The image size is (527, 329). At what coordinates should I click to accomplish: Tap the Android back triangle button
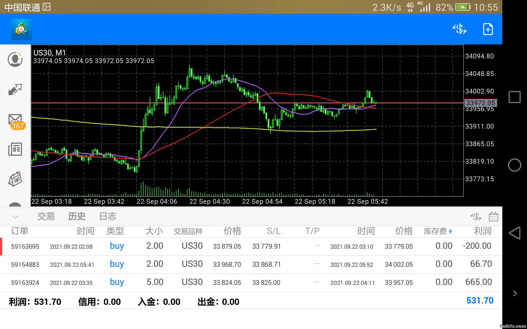[514, 233]
